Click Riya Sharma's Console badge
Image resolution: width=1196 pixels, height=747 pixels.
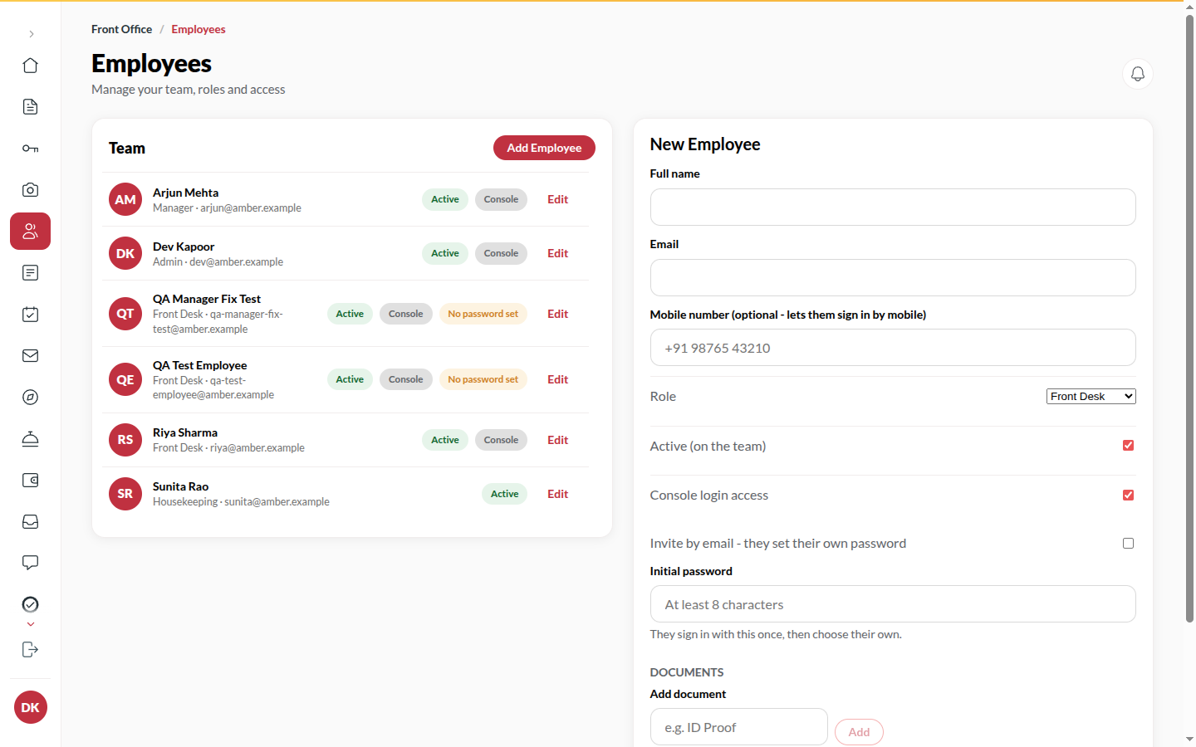click(x=501, y=440)
